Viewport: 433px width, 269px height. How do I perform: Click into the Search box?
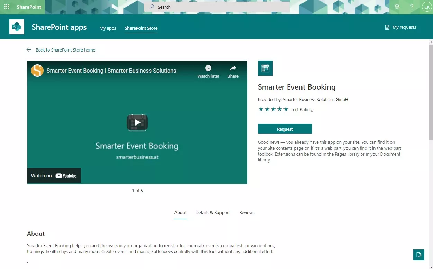tap(217, 7)
